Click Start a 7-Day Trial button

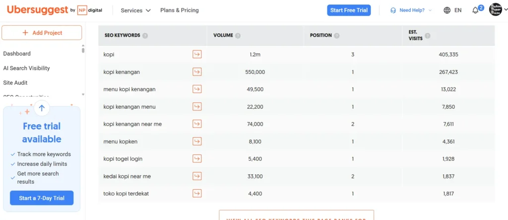[x=42, y=198]
